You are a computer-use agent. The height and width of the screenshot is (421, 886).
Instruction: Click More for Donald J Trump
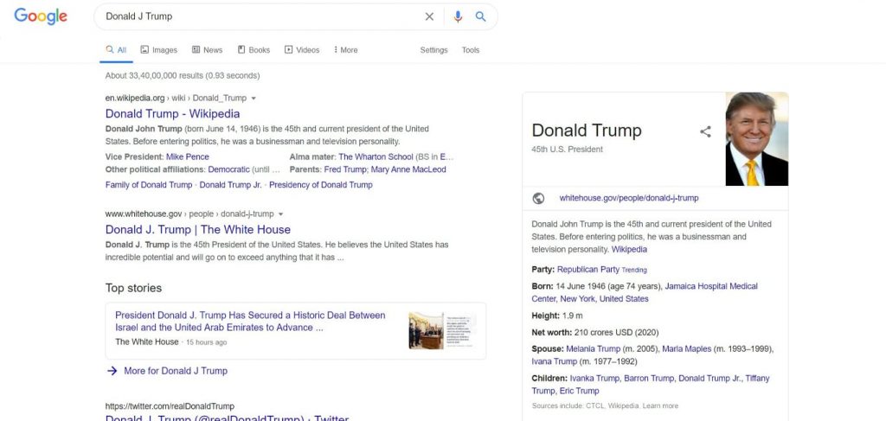click(x=176, y=371)
